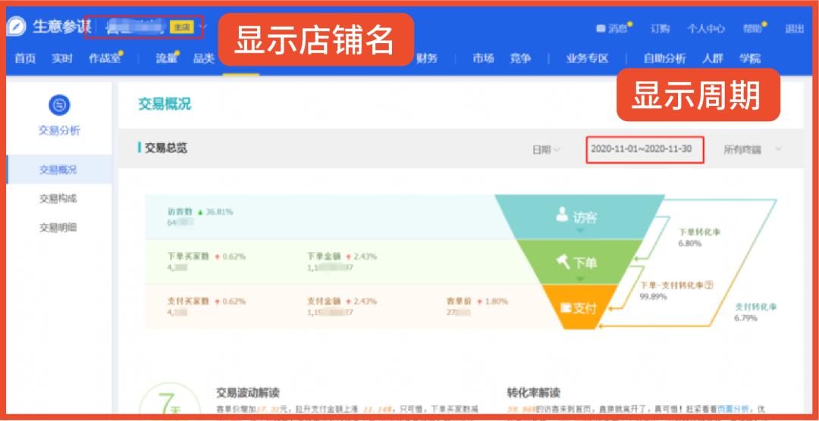Screen dimensions: 819x421
Task: Select 交易概况 in the sidebar
Action: [x=59, y=170]
